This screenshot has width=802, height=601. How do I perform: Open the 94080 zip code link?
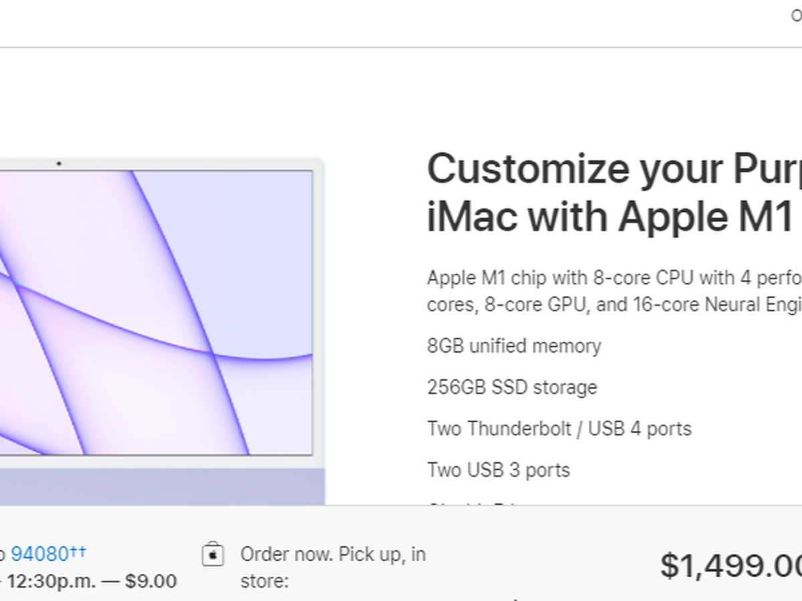[x=39, y=554]
